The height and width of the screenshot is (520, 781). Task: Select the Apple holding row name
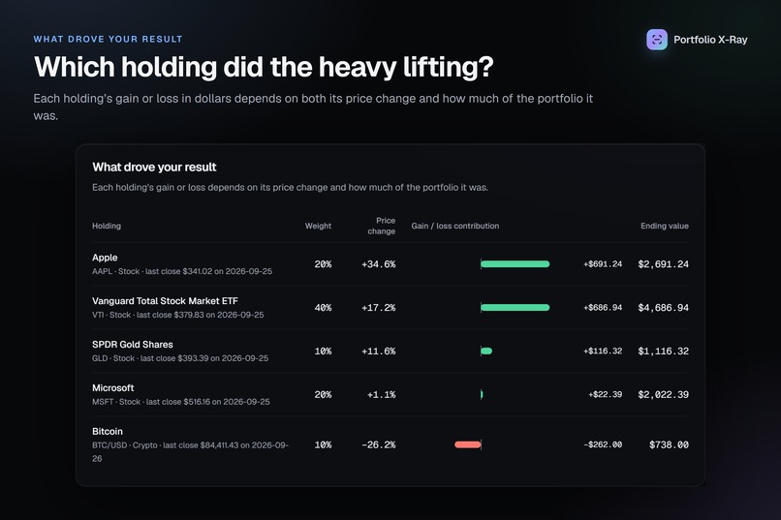pos(105,258)
